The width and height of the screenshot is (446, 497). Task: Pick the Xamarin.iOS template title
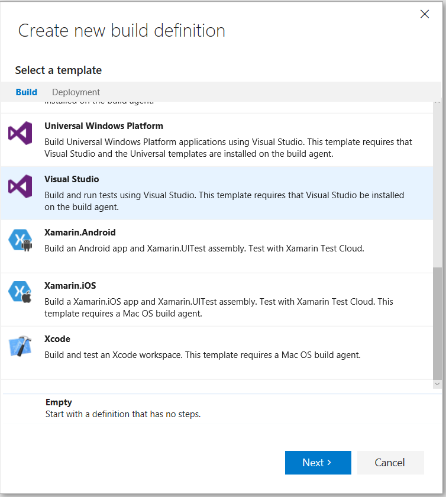[70, 286]
